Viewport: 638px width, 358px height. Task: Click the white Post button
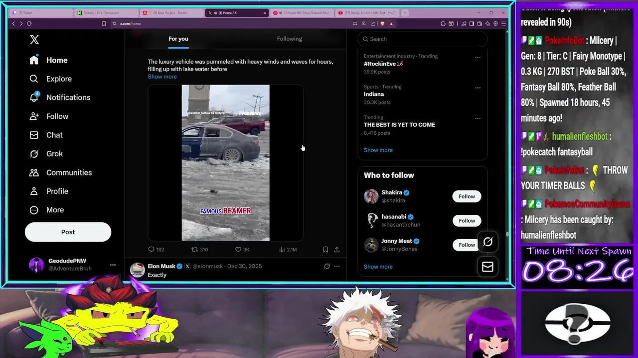68,232
